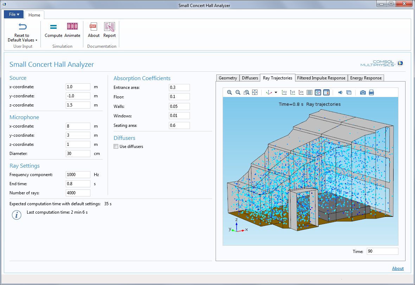This screenshot has height=285, width=415.
Task: Click the Reset to Default Values icon
Action: tap(23, 26)
